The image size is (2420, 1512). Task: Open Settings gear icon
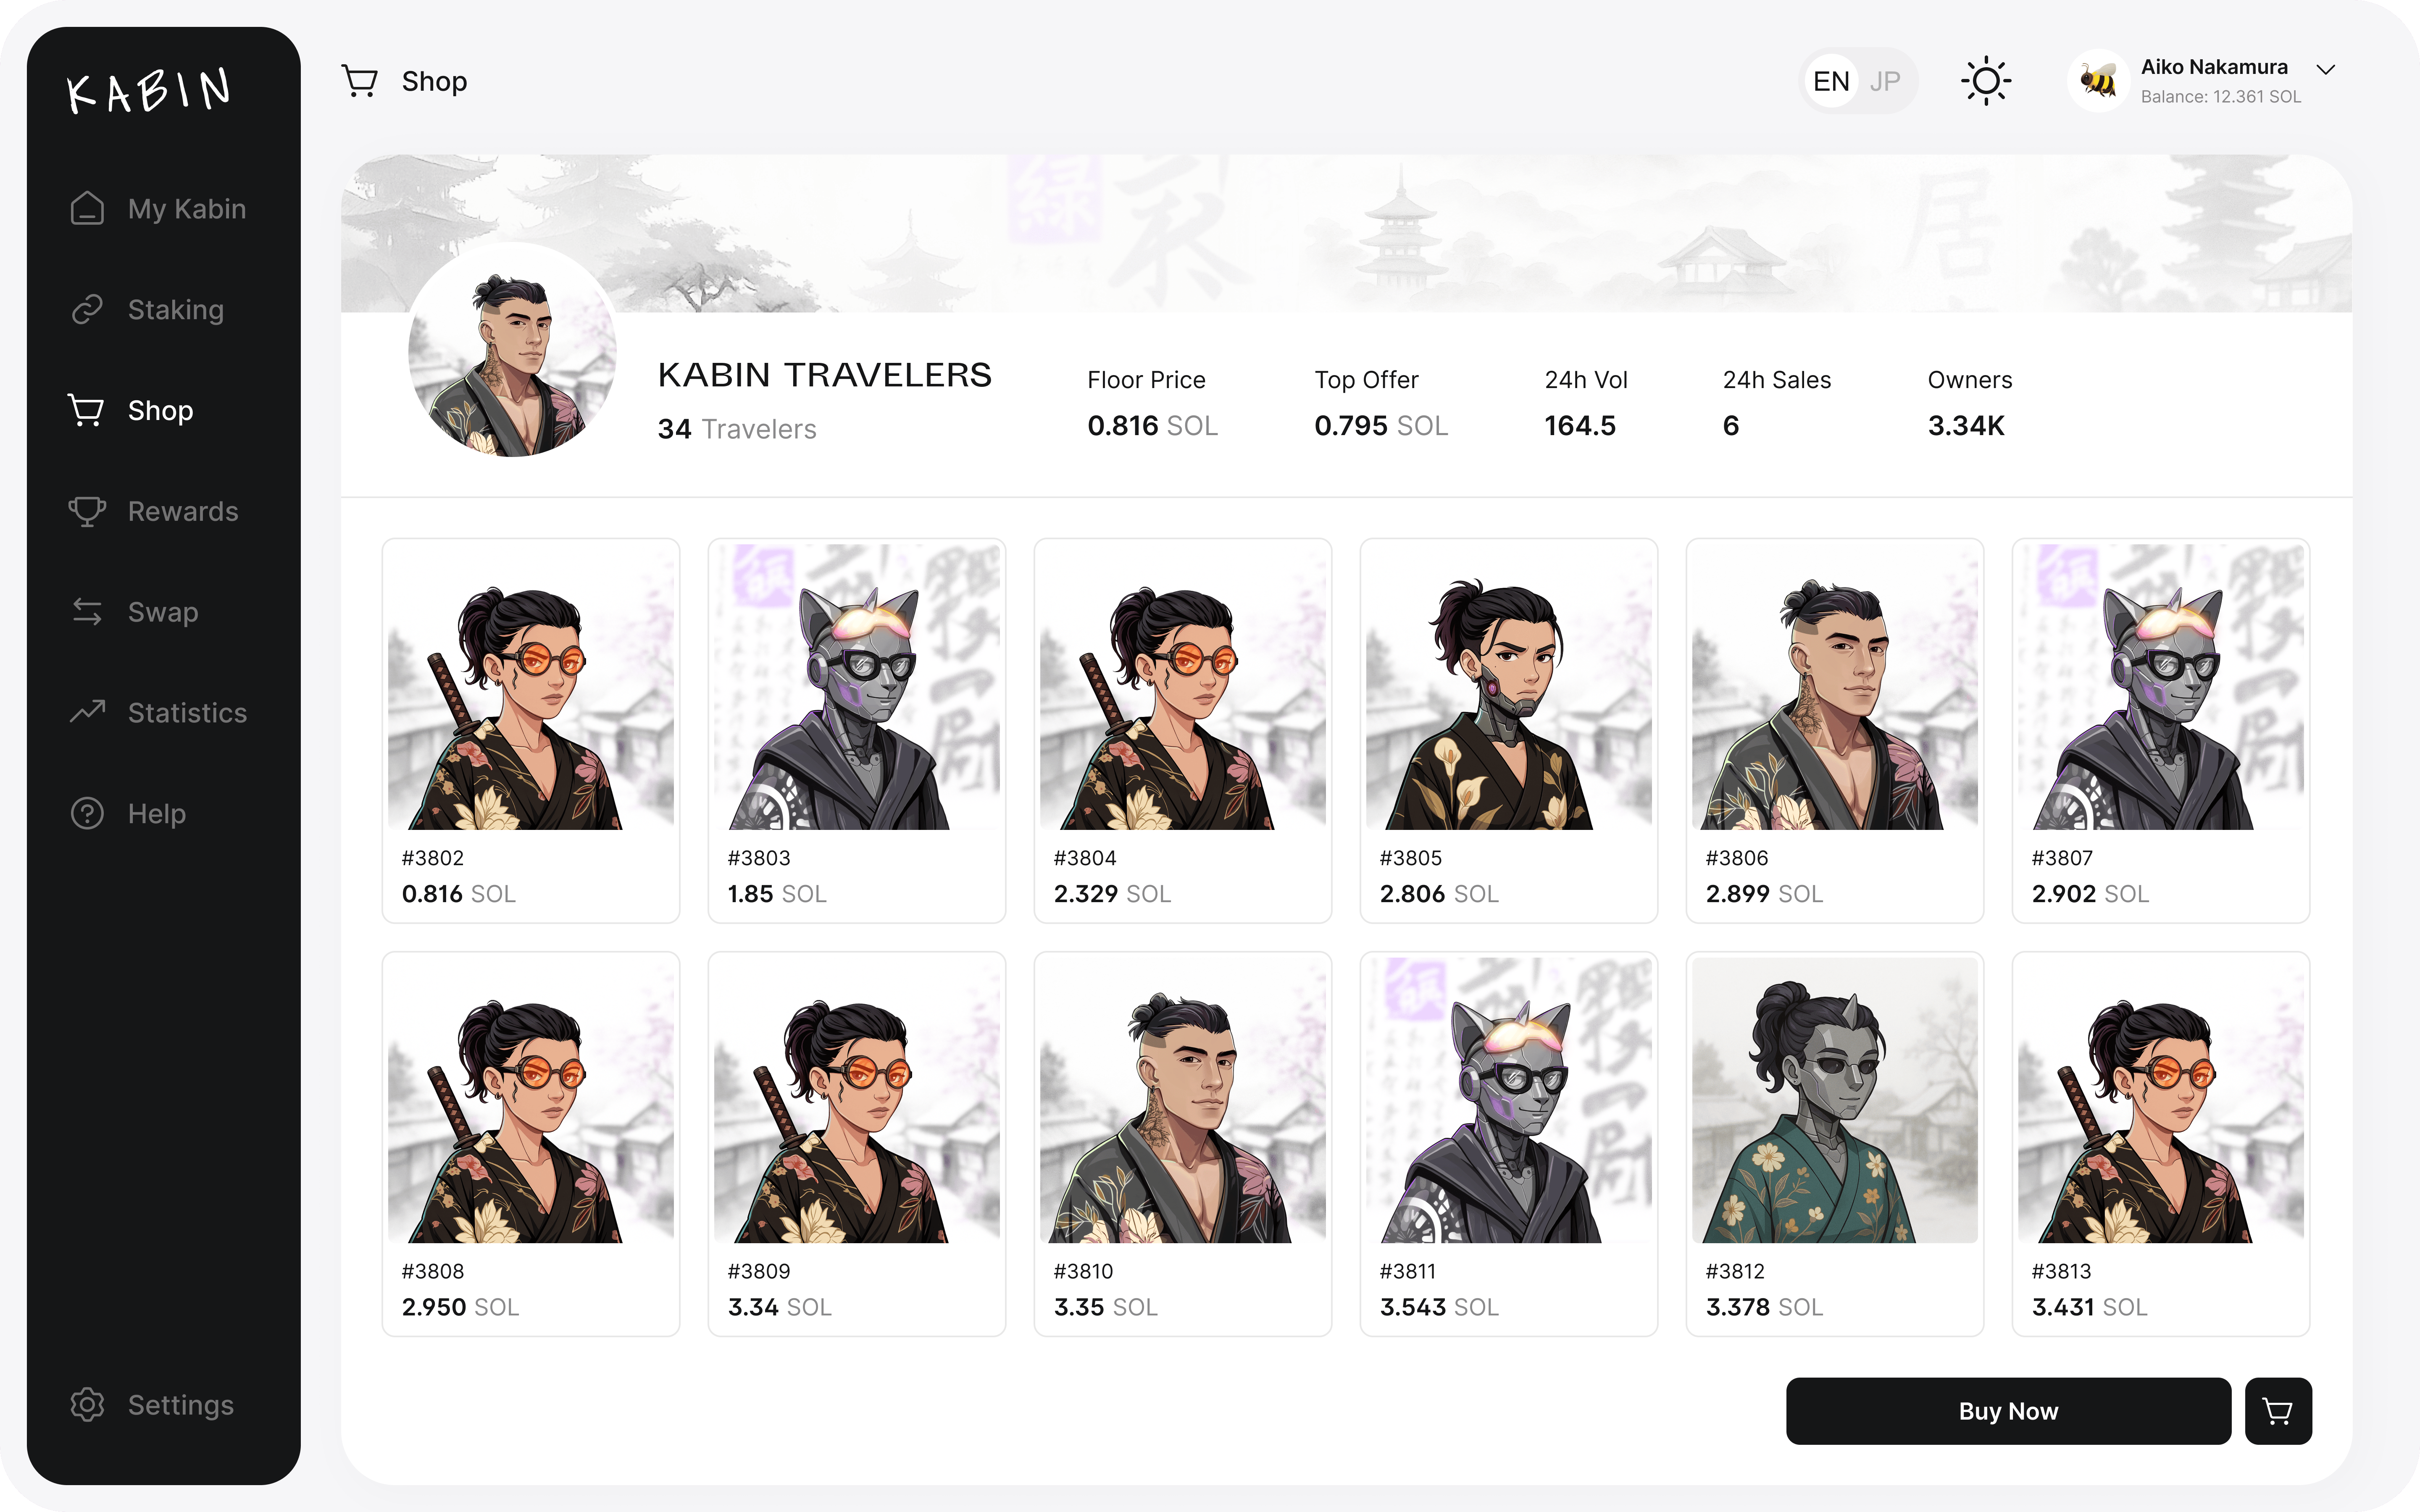click(87, 1404)
